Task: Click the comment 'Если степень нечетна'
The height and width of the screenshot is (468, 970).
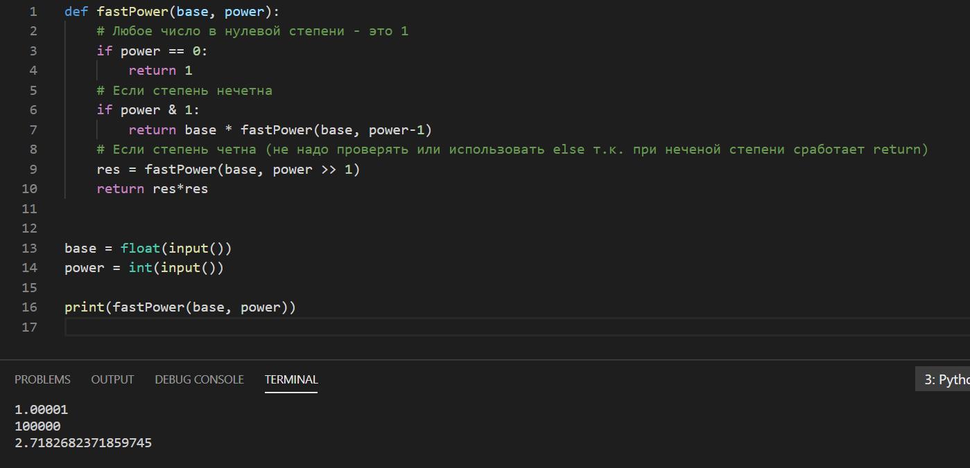Action: click(184, 91)
